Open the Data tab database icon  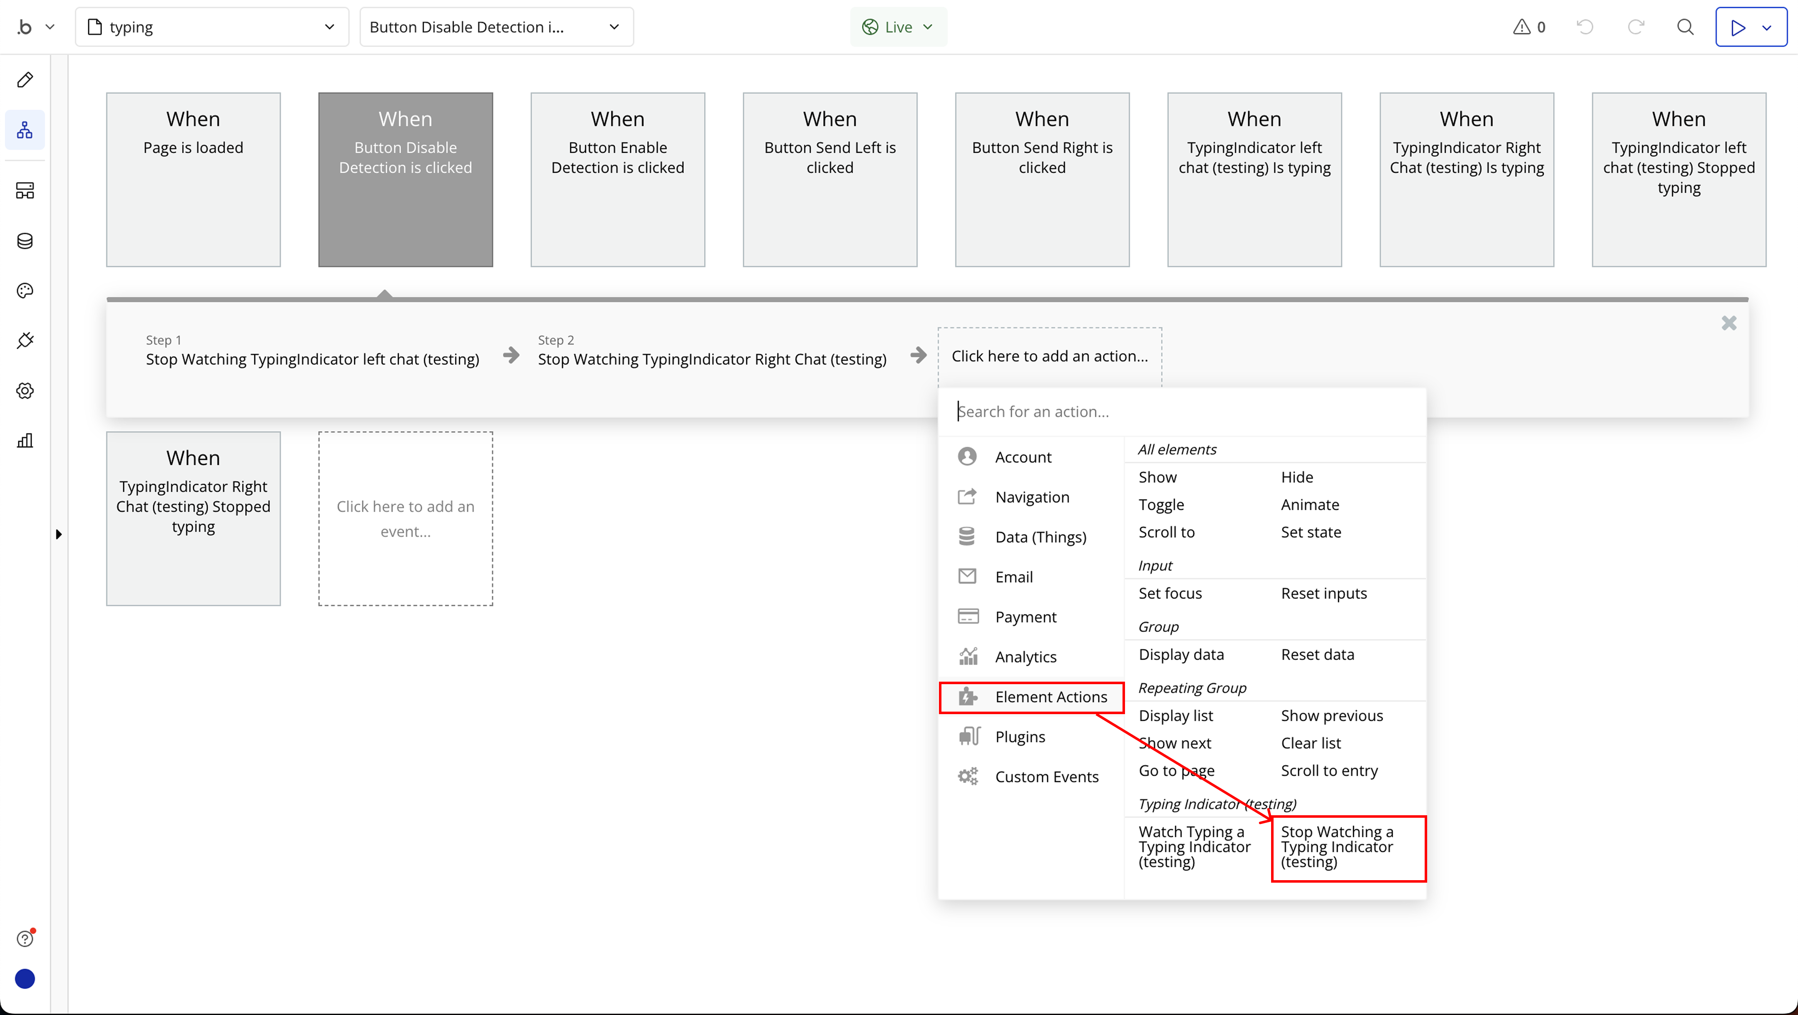click(x=25, y=241)
